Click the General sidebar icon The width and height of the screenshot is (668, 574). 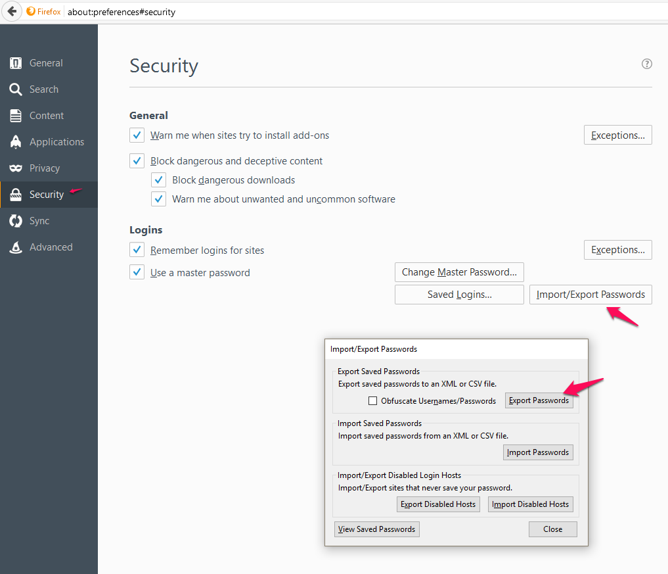point(16,63)
